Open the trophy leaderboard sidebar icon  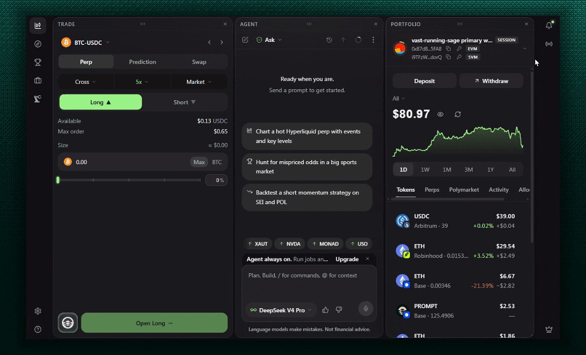click(38, 62)
